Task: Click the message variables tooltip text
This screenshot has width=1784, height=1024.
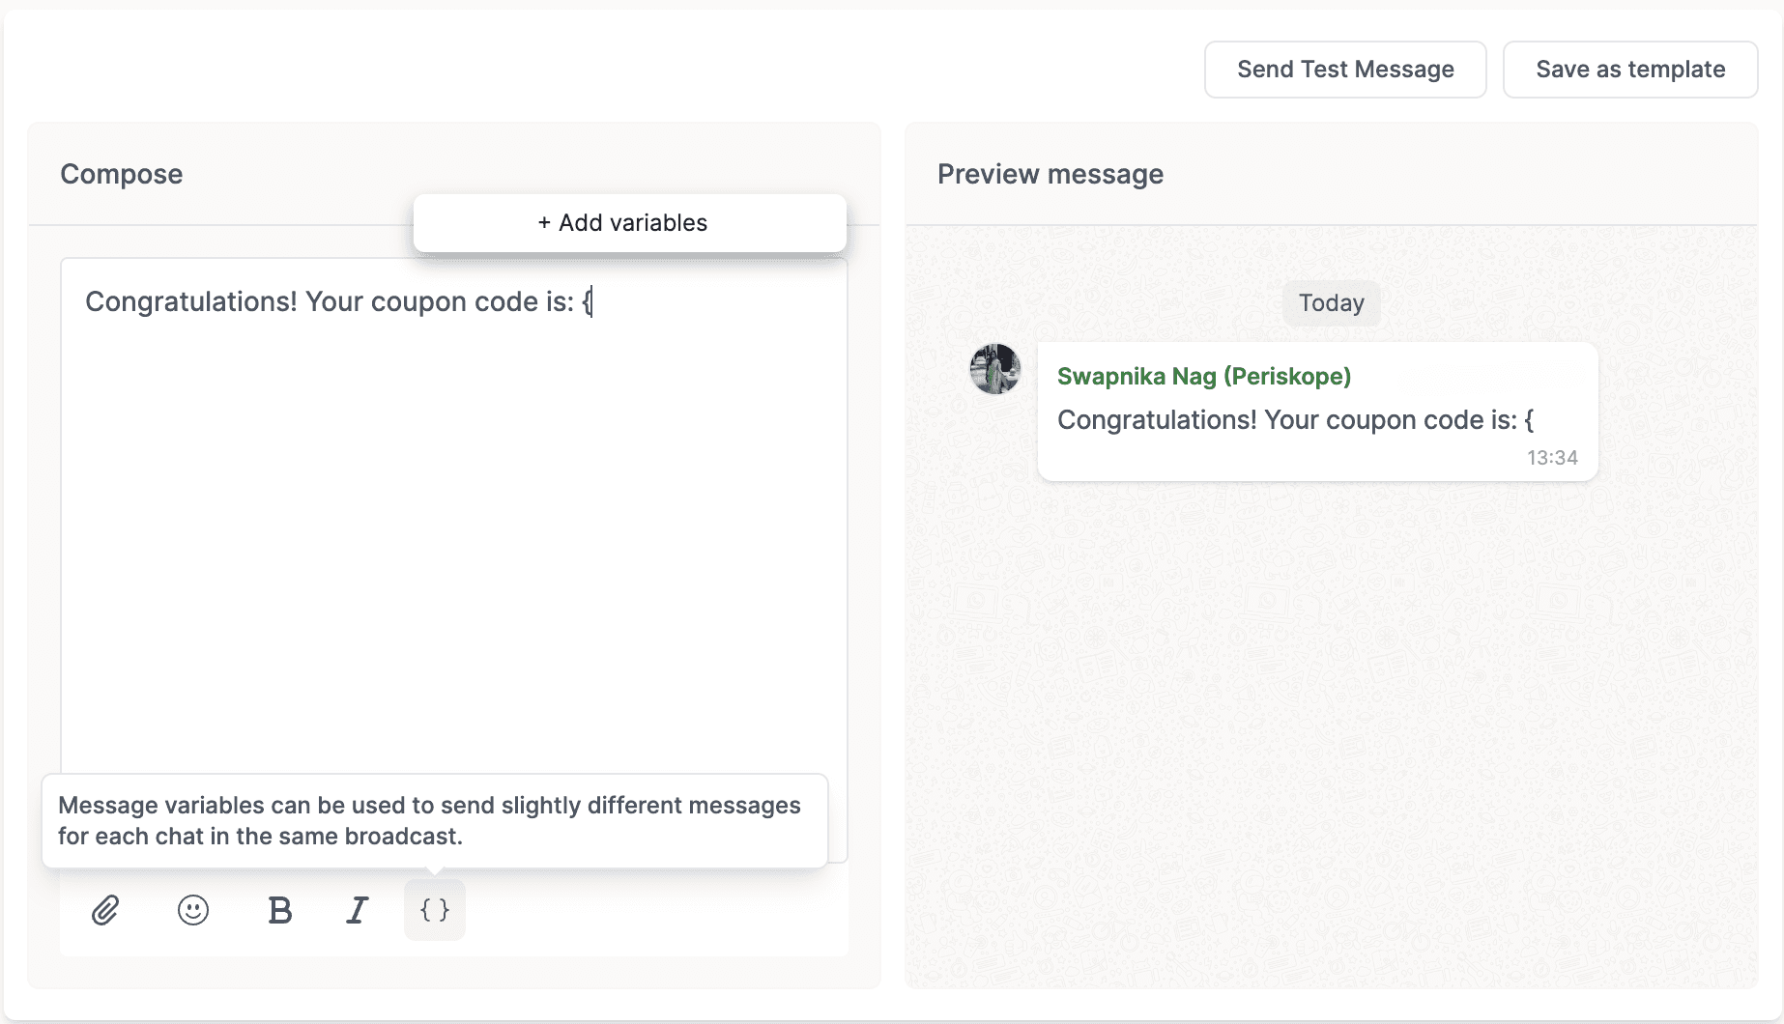Action: pos(429,820)
